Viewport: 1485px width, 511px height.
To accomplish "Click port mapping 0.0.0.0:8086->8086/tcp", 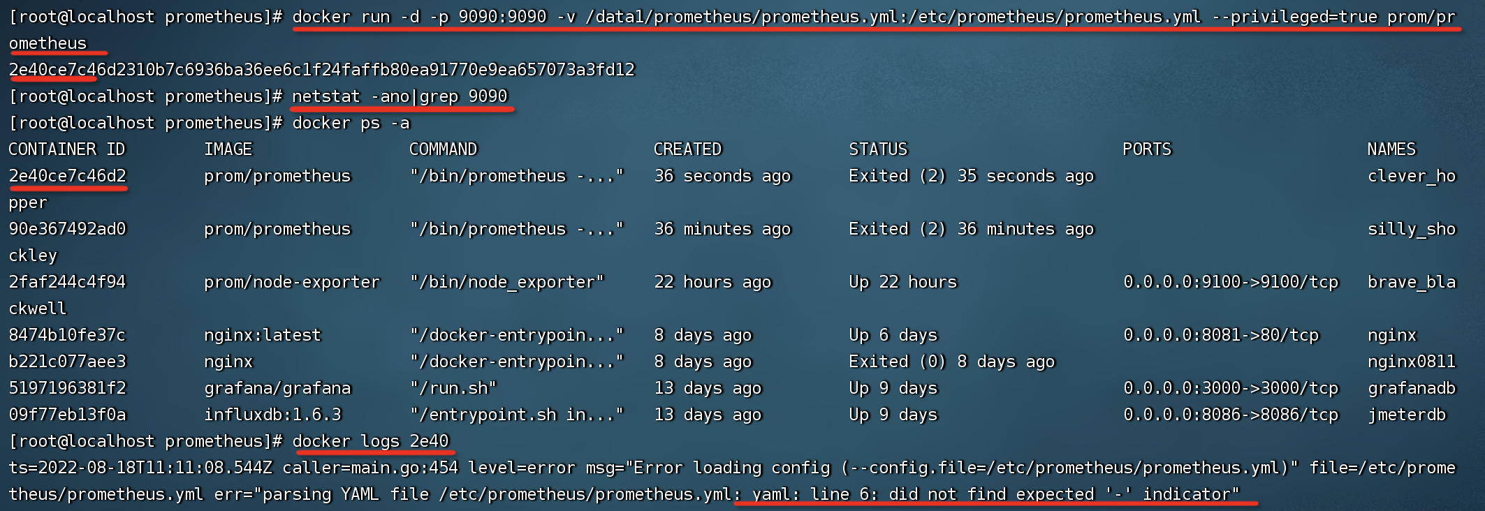I will pyautogui.click(x=1231, y=415).
